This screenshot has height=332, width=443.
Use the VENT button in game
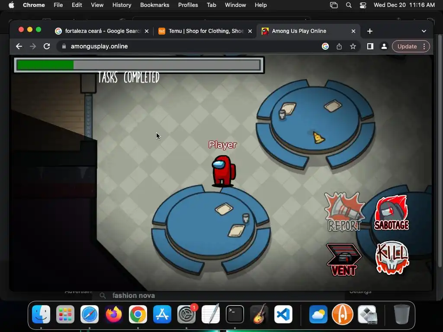click(343, 260)
